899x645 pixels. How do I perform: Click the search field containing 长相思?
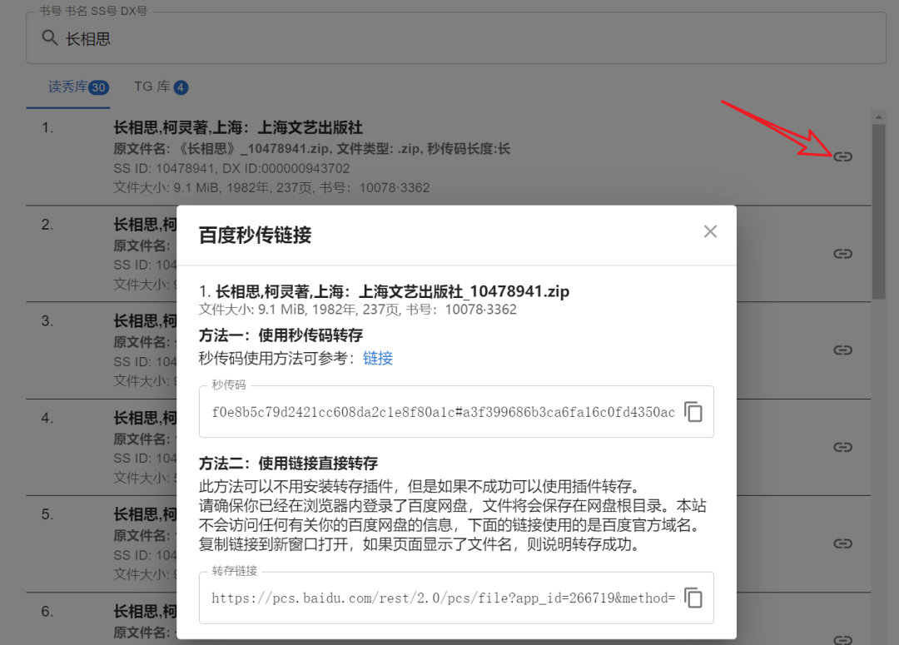456,37
